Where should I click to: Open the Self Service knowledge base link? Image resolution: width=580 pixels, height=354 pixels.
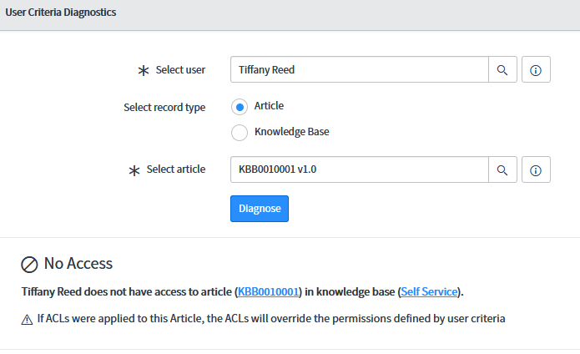(429, 292)
